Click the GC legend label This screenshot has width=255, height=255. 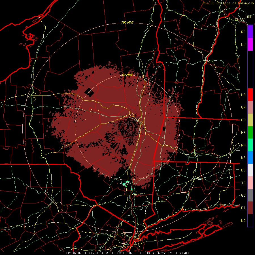click(x=243, y=195)
